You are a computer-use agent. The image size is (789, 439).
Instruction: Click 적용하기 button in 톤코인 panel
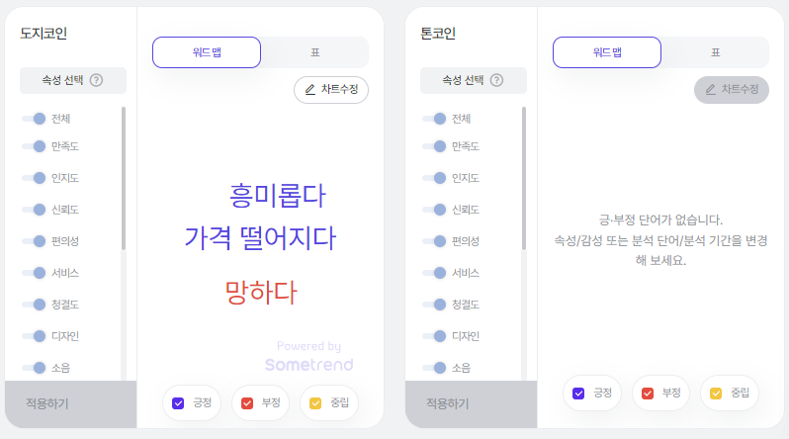click(x=472, y=403)
